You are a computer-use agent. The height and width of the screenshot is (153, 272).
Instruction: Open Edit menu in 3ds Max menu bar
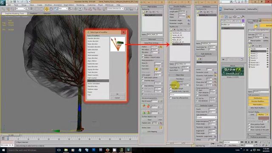pyautogui.click(x=9, y=5)
